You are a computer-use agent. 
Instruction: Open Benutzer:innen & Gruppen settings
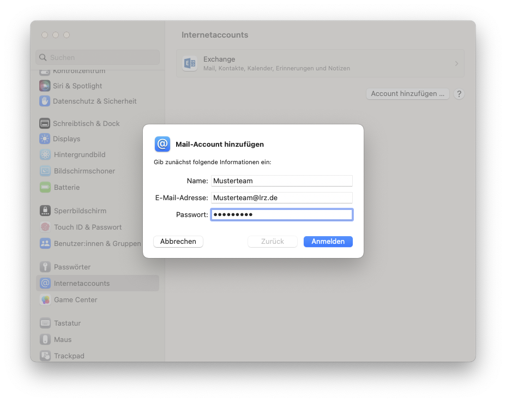pos(45,243)
